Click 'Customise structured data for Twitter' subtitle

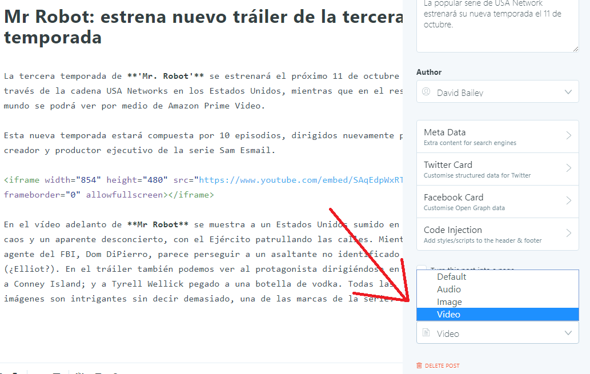click(477, 175)
